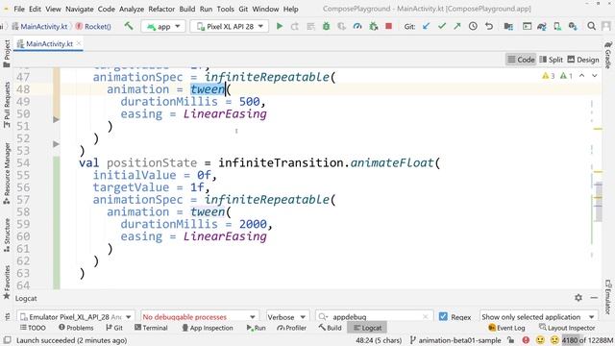Close the MainActivity.kt tab
This screenshot has height=346, width=615.
click(79, 43)
